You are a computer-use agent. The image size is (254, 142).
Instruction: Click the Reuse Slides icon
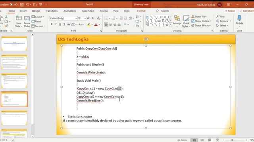pyautogui.click(x=27, y=21)
